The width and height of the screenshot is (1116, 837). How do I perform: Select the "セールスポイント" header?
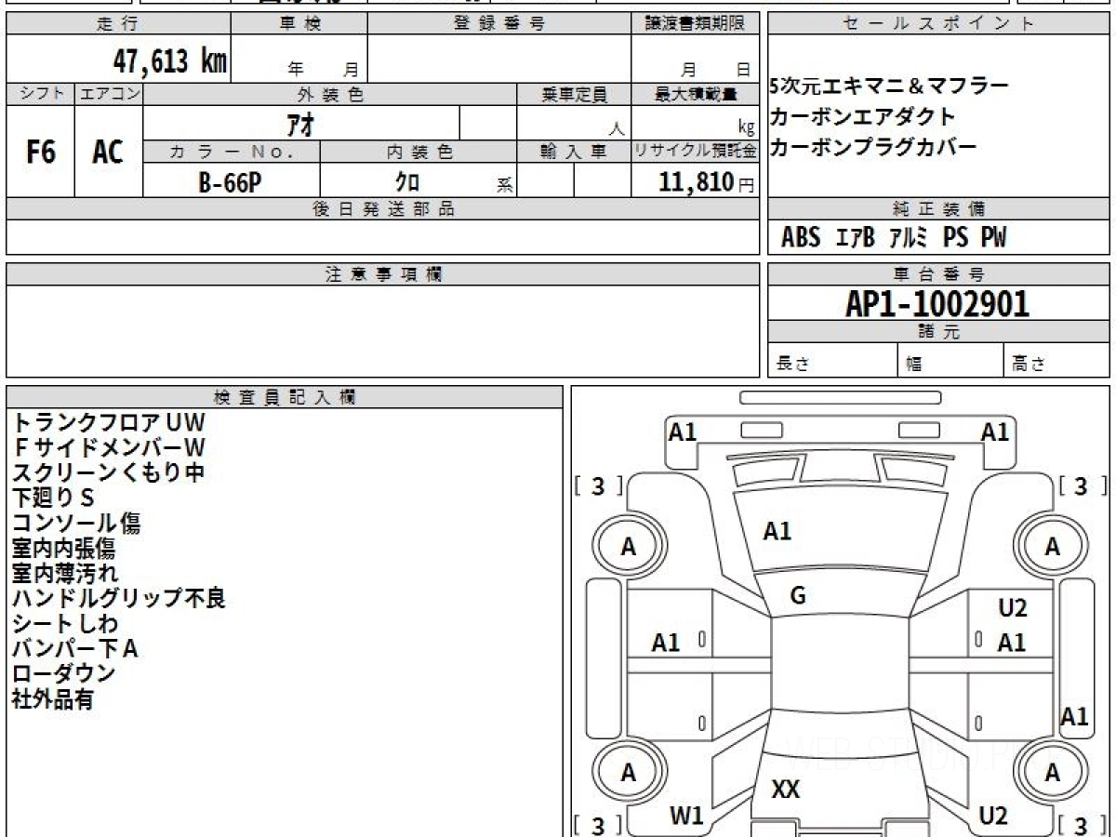[x=938, y=24]
